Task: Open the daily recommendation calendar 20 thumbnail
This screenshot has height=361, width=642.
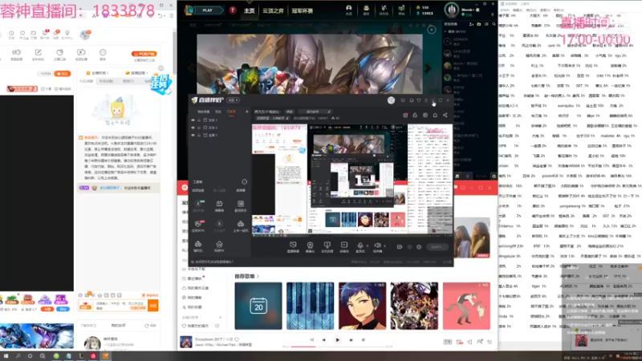Action: [x=258, y=306]
